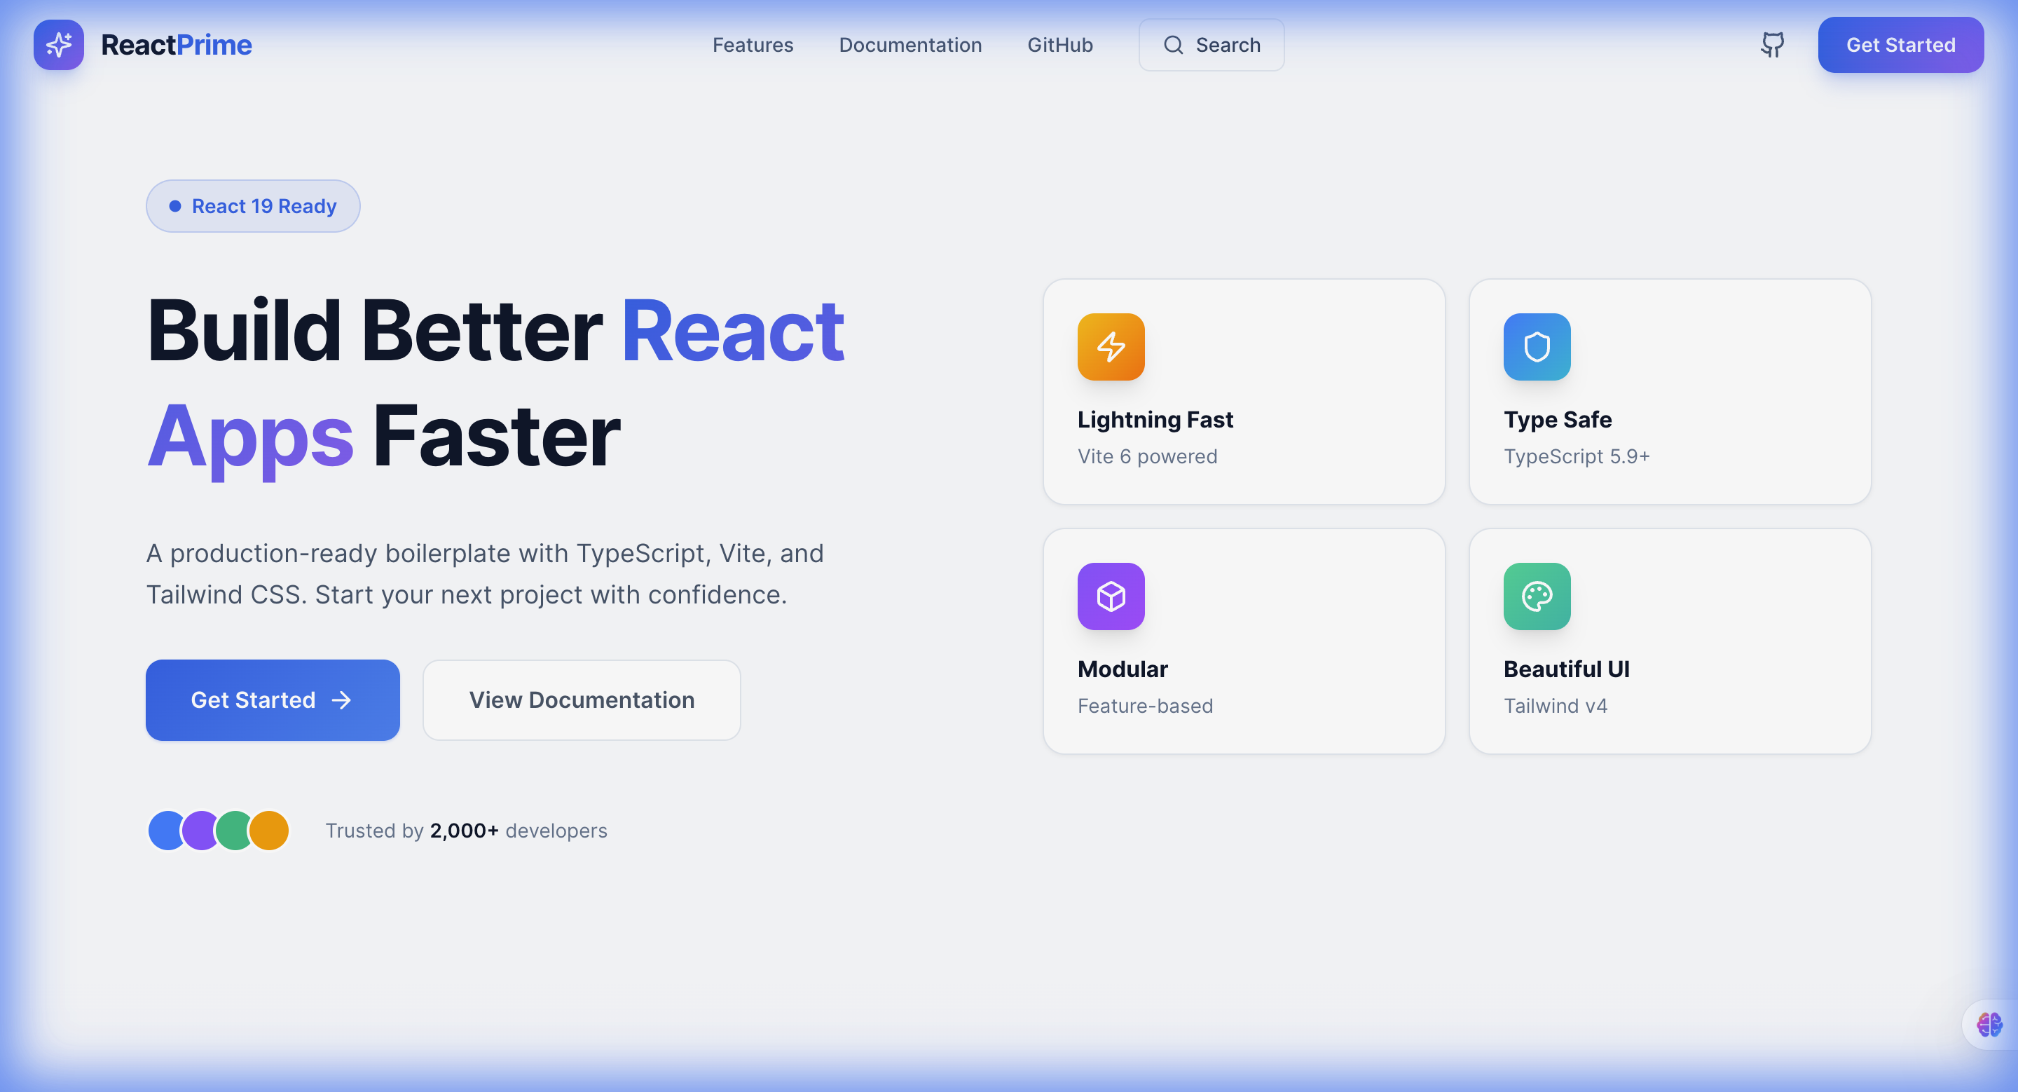This screenshot has width=2018, height=1092.
Task: Click the green palette Beautiful UI icon
Action: (1536, 596)
